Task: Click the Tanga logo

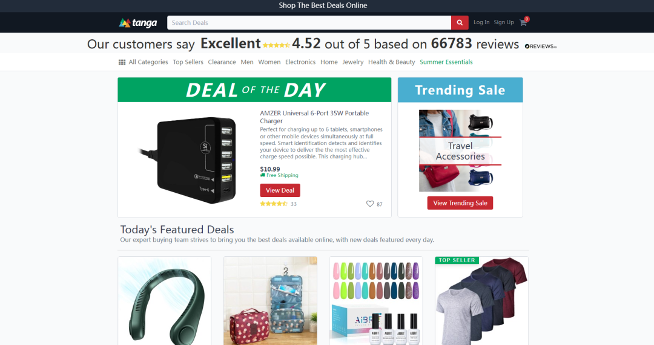Action: [138, 22]
